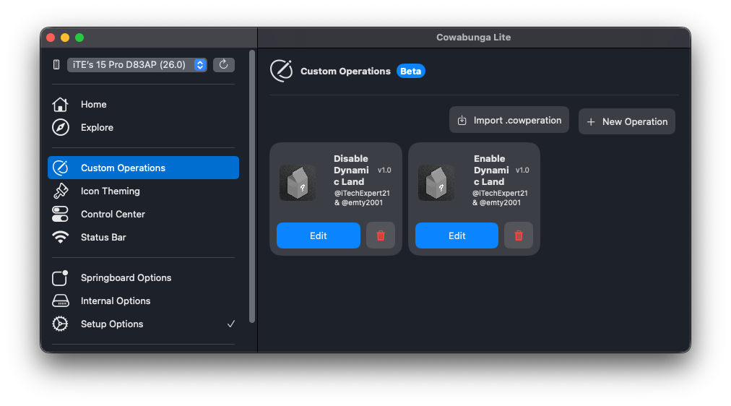
Task: Click the Custom Operations page heading
Action: [x=345, y=72]
